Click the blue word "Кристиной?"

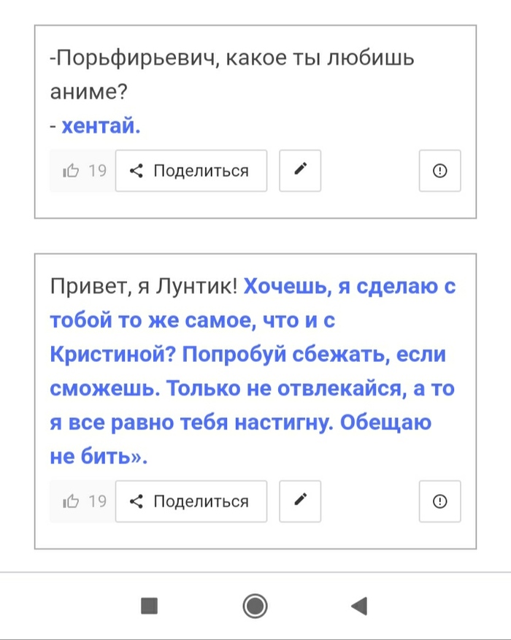111,355
